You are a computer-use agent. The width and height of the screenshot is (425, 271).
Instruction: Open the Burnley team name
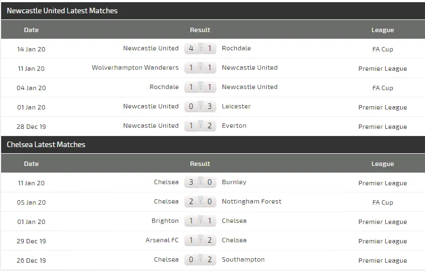234,182
